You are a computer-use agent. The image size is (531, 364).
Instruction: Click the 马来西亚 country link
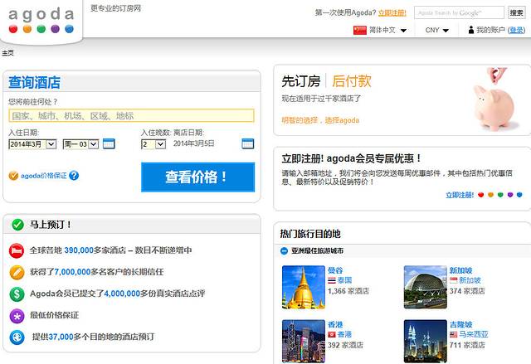(x=474, y=335)
